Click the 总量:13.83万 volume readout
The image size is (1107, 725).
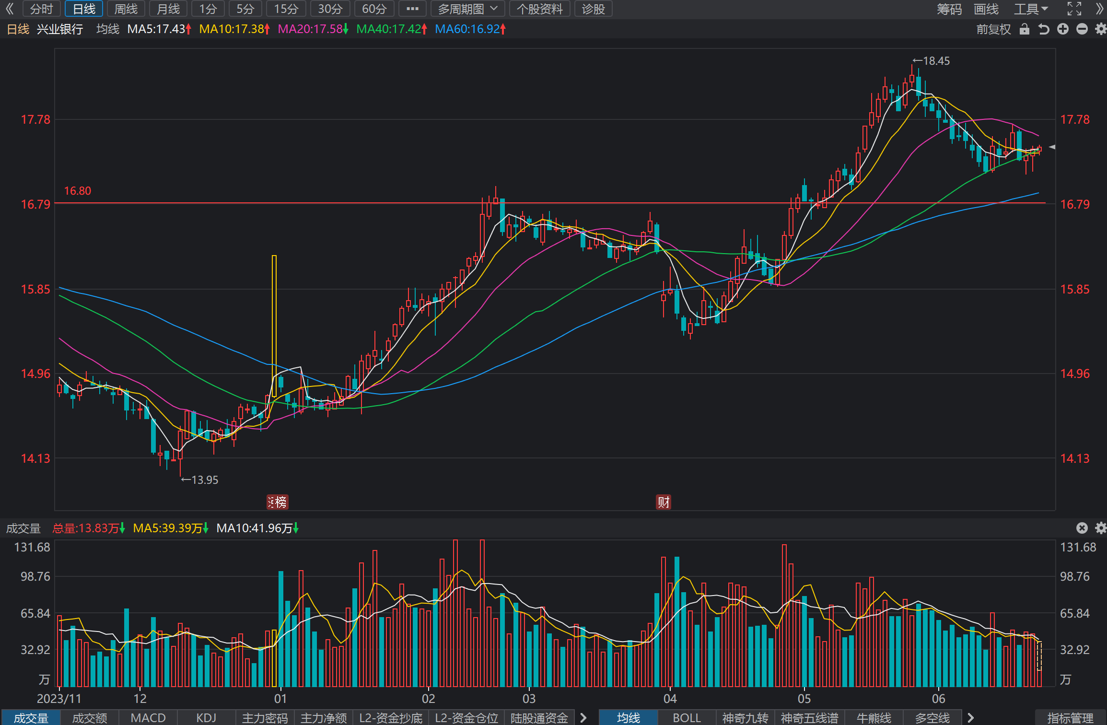coord(89,528)
